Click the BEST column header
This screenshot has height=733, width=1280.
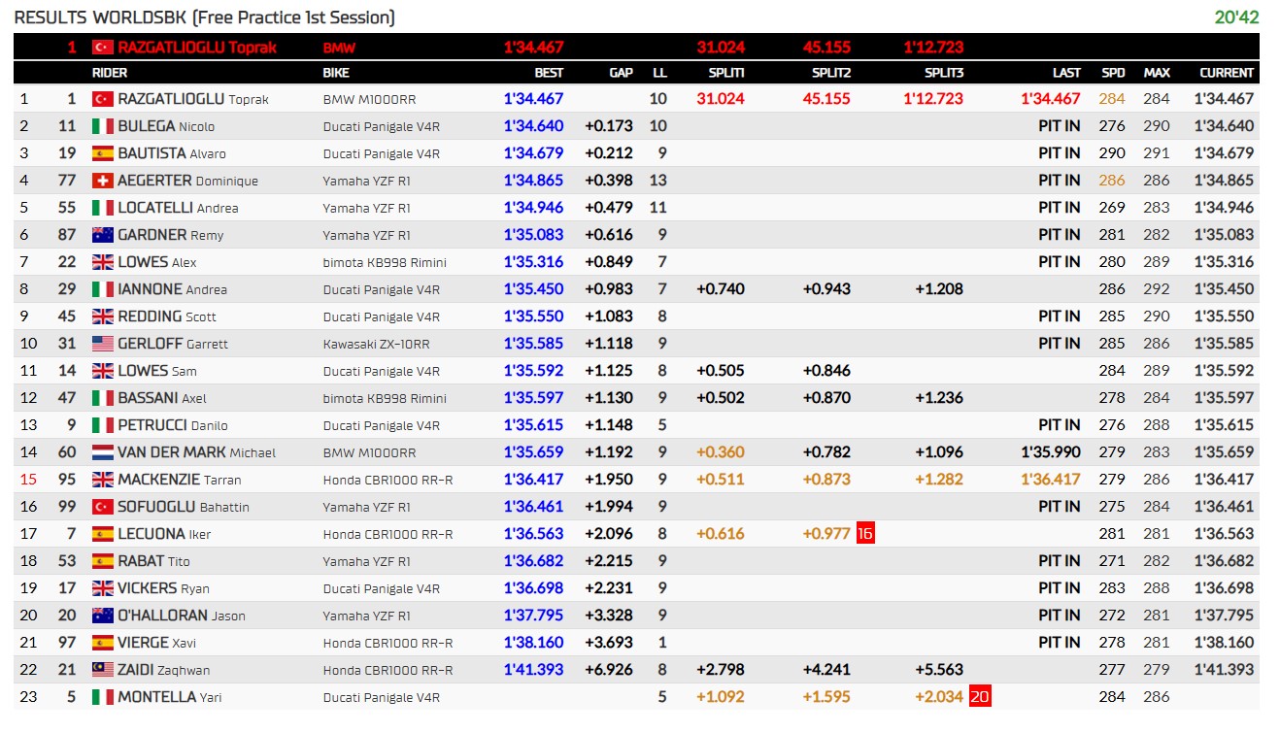(549, 73)
